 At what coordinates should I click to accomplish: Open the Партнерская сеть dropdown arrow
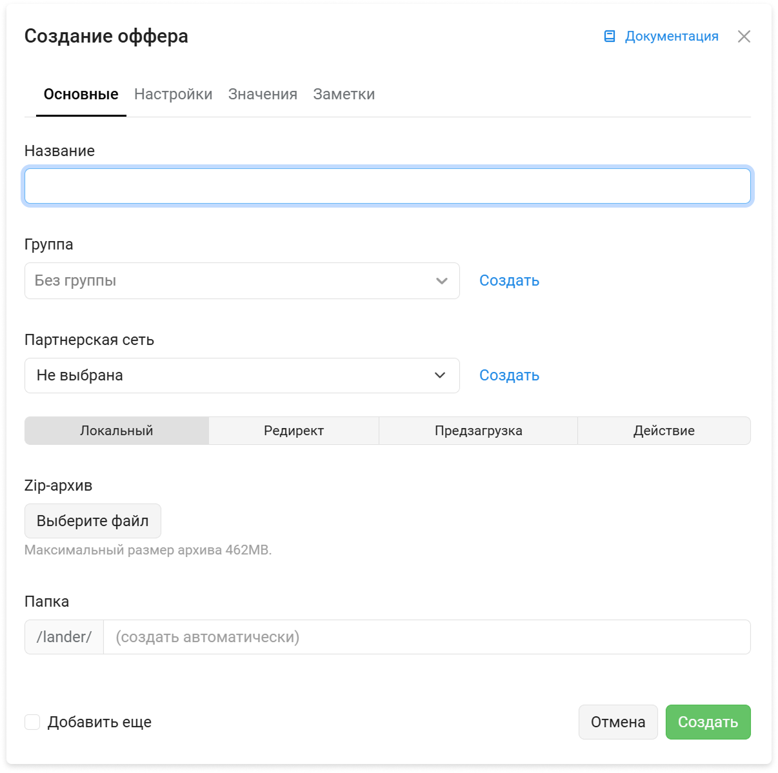tap(440, 375)
